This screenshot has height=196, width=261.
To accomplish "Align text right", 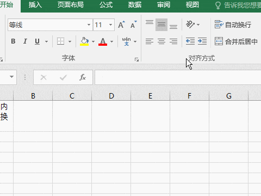I will pyautogui.click(x=173, y=41).
